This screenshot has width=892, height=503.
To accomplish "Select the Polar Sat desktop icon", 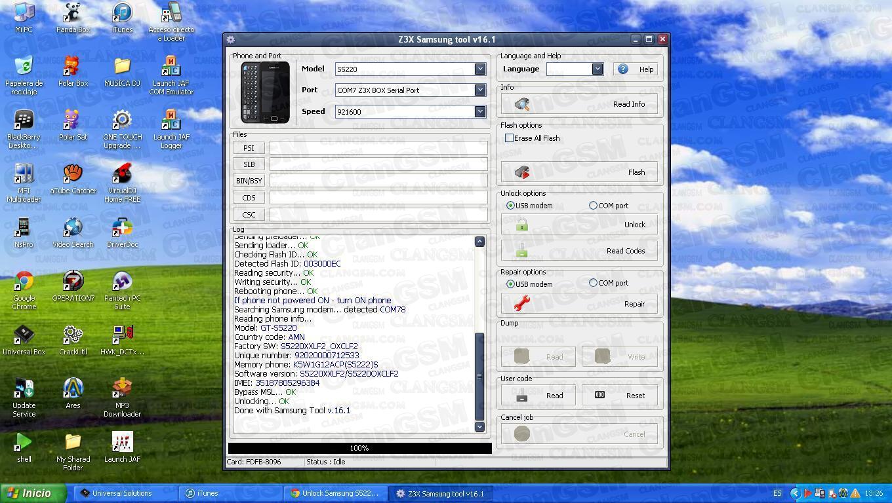I will point(73,125).
